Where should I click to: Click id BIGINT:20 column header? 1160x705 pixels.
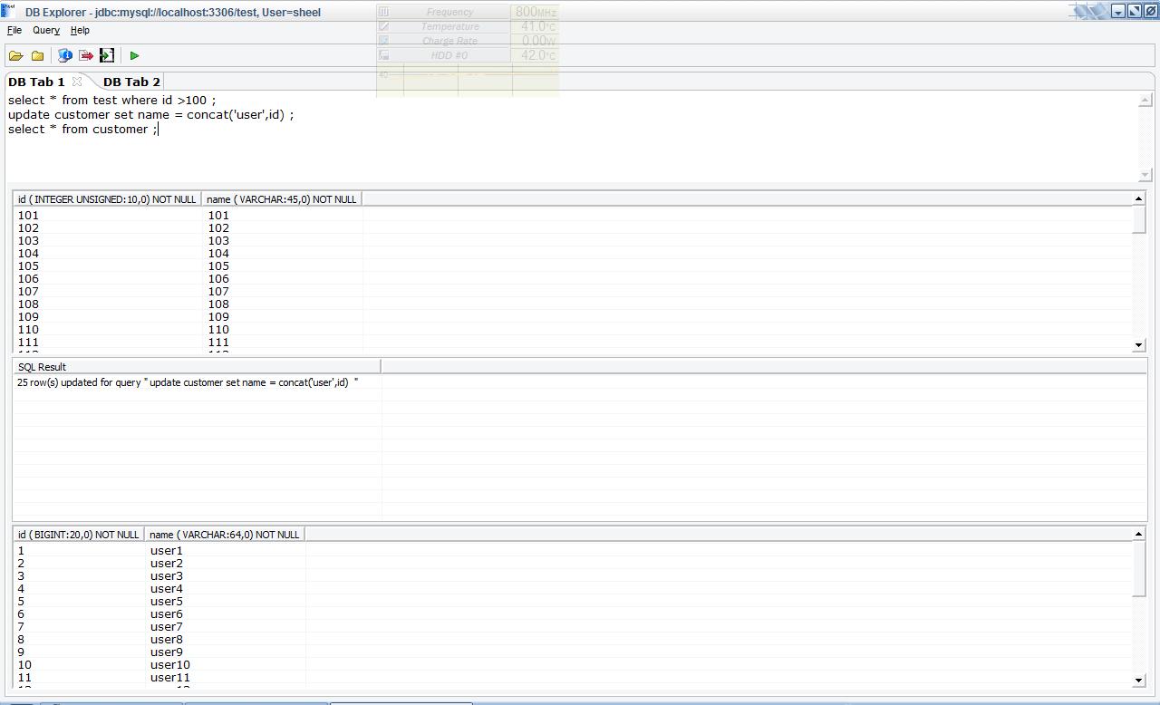point(79,535)
